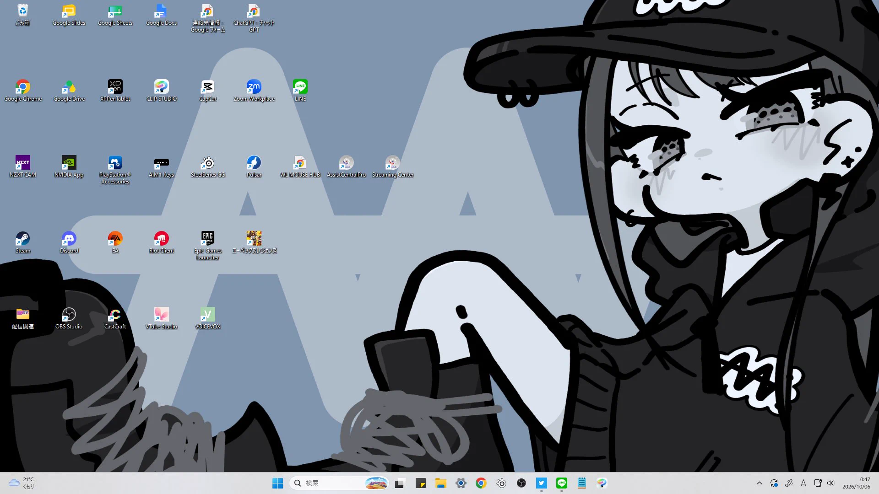
Task: Launch Steam from desktop
Action: coord(22,242)
